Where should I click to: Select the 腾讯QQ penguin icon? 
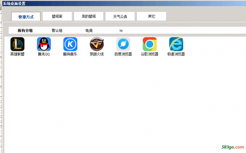pos(44,44)
